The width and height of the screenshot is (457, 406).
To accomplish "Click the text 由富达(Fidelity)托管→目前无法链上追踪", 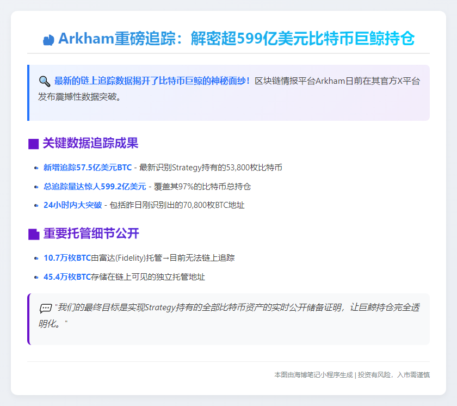I will click(163, 258).
